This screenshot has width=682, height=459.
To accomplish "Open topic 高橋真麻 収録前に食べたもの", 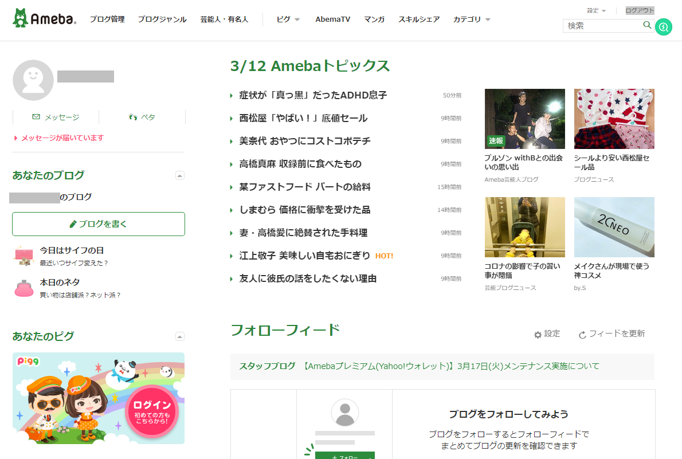I will coord(300,164).
